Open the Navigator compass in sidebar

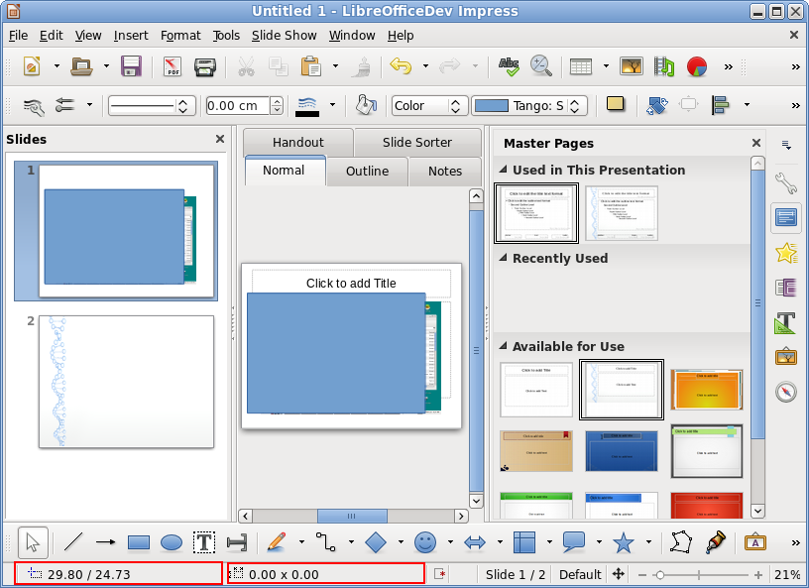pyautogui.click(x=786, y=392)
